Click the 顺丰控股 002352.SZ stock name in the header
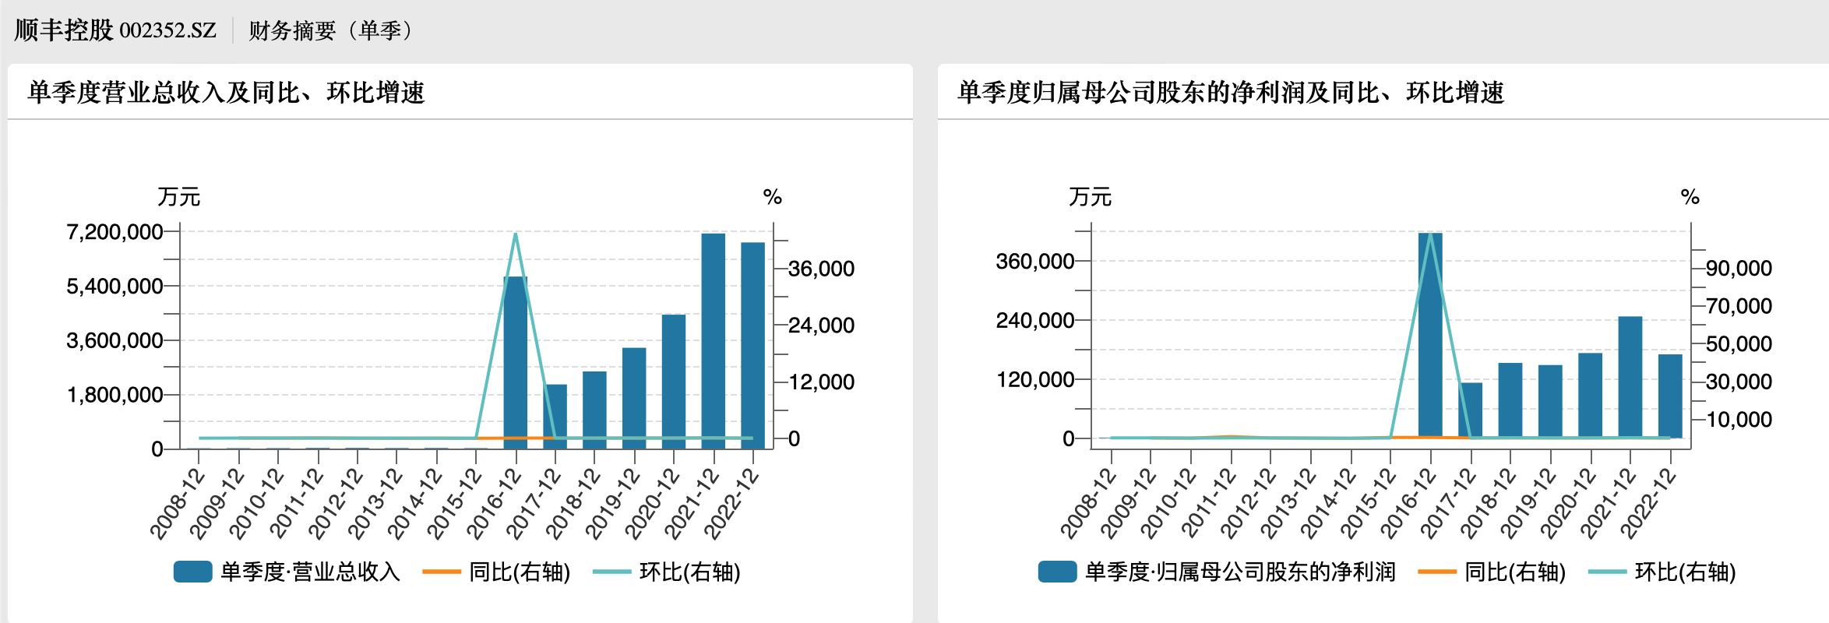 pos(115,30)
